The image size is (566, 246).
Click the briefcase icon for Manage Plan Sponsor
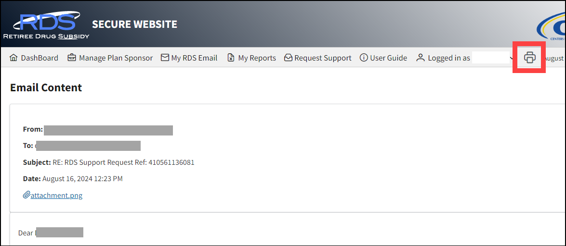click(72, 58)
